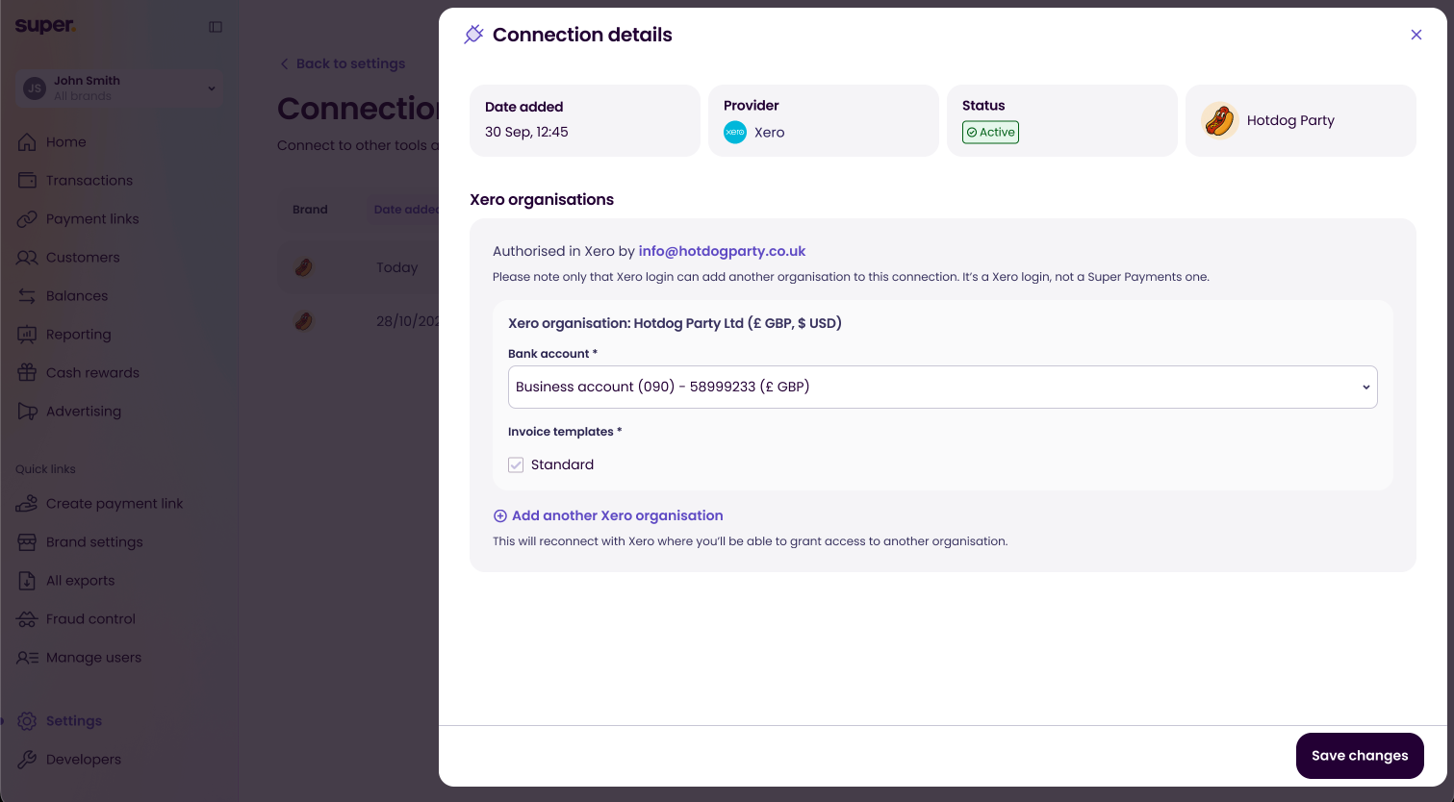Viewport: 1454px width, 802px height.
Task: Click the Reporting chart icon
Action: pos(27,335)
